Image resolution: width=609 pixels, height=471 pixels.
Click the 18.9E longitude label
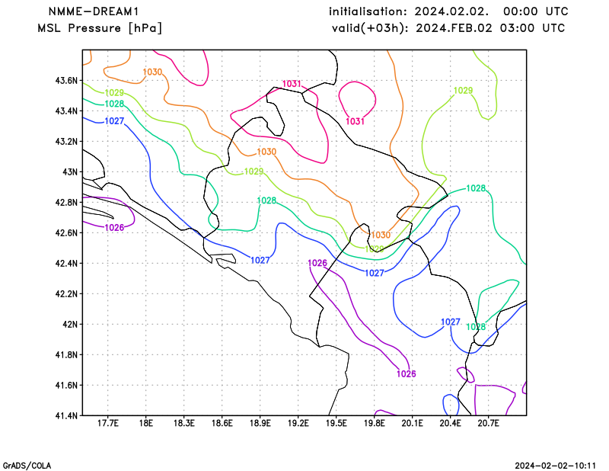[260, 423]
